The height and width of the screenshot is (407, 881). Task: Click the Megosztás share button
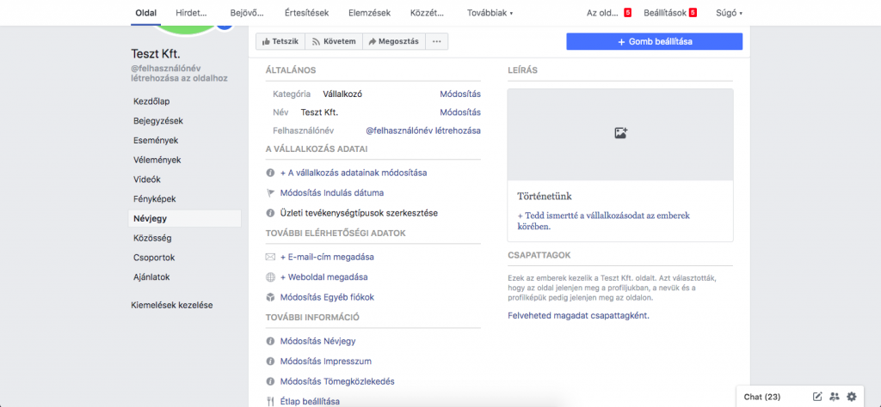coord(394,41)
